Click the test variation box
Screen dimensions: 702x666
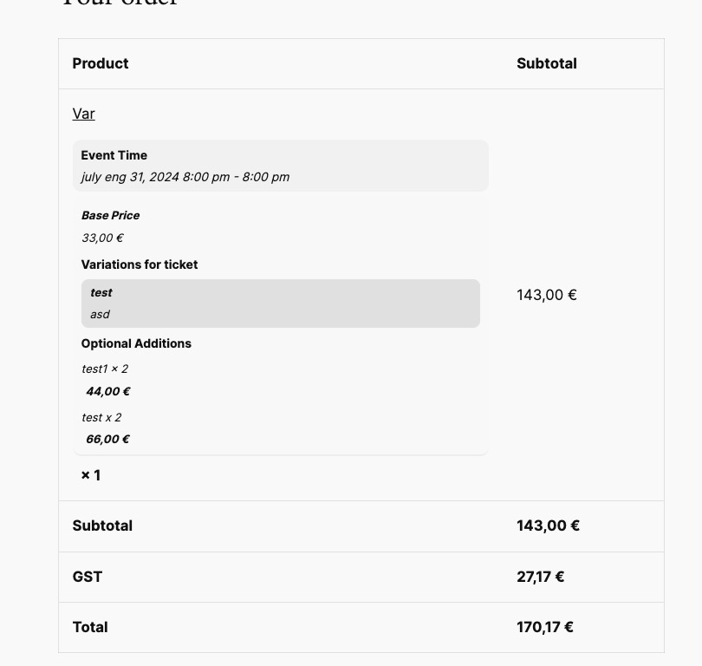pos(281,304)
